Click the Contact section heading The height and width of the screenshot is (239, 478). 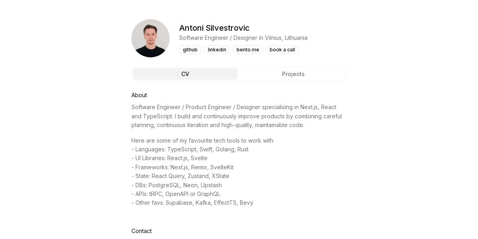tap(141, 231)
